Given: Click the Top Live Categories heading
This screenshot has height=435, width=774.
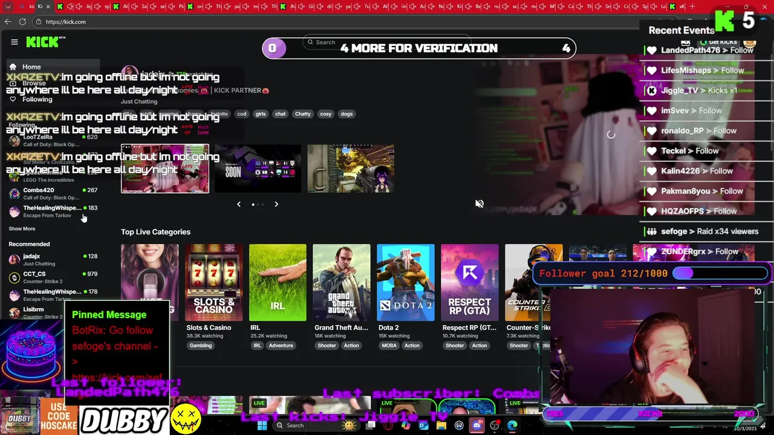Looking at the screenshot, I should 155,232.
